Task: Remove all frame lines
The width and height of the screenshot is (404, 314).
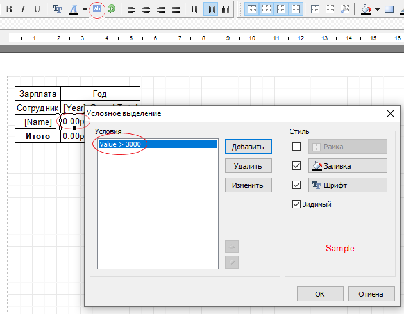Action: (x=330, y=9)
